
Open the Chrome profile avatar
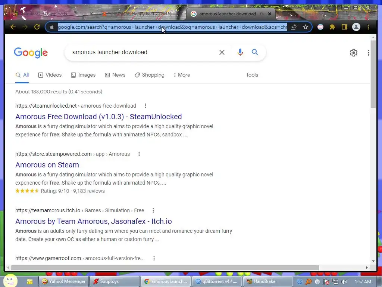pyautogui.click(x=356, y=27)
